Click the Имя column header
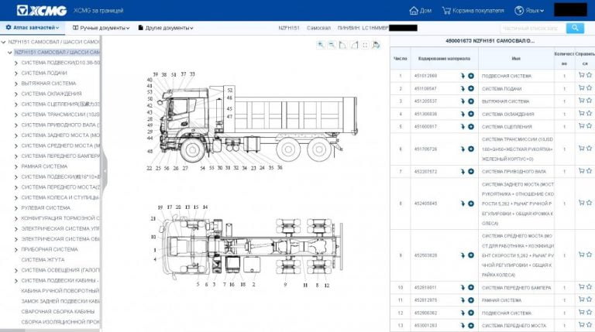 516,59
